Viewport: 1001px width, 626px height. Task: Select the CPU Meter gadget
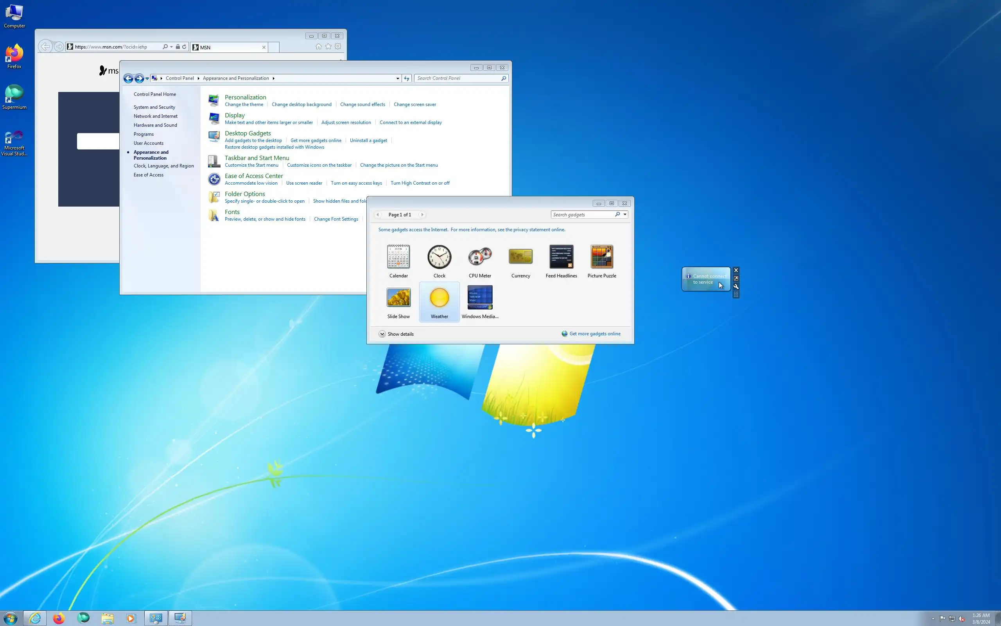tap(479, 257)
